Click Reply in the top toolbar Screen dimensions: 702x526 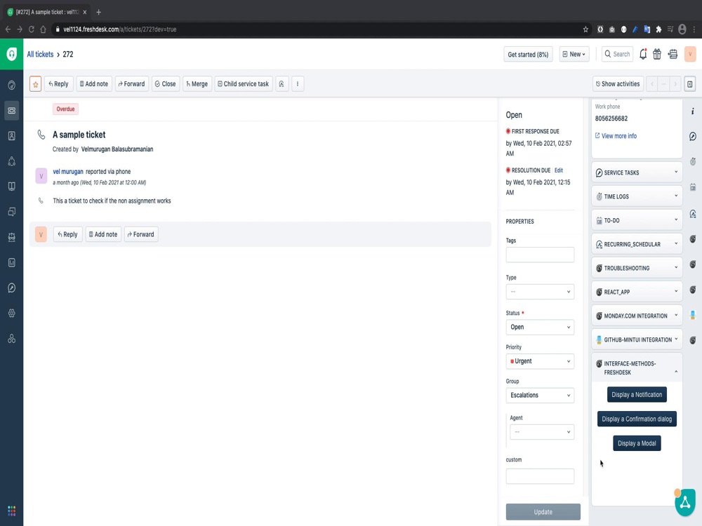pyautogui.click(x=59, y=84)
